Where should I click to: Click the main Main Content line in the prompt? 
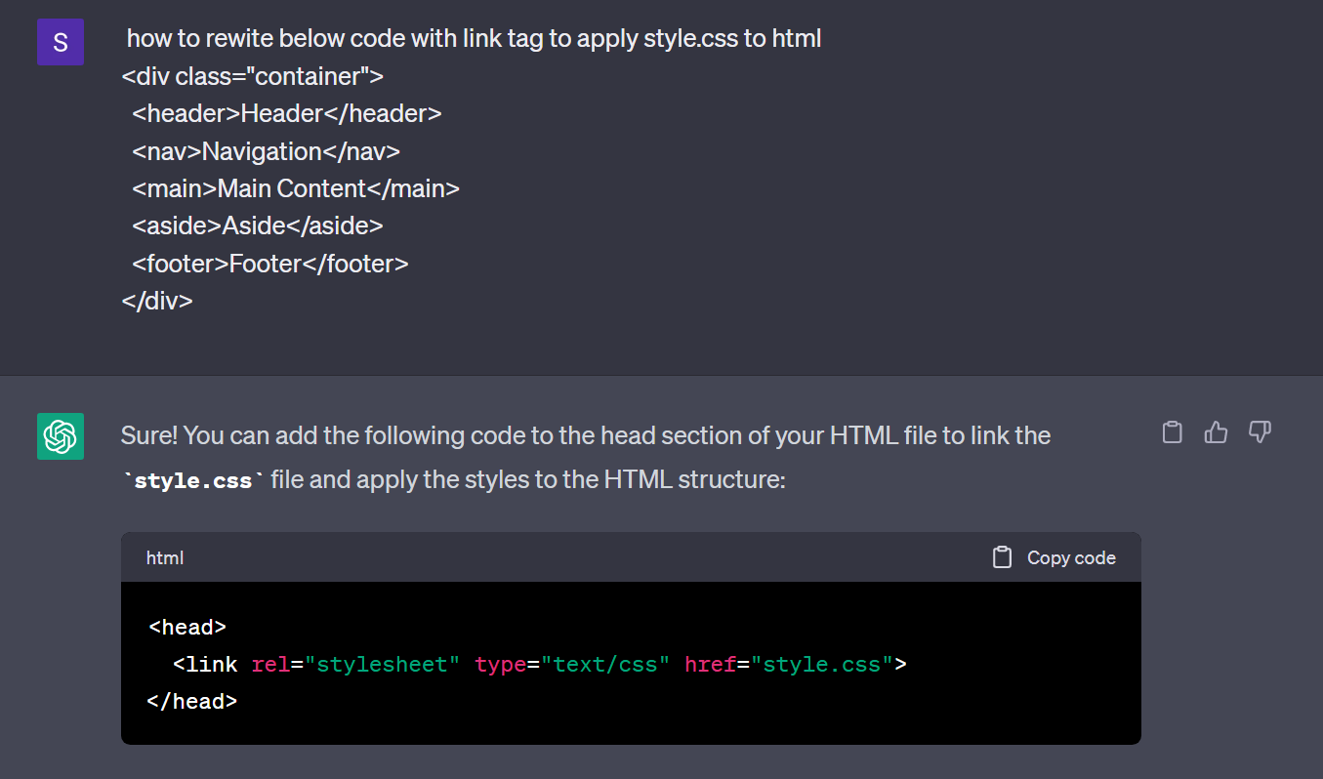tap(296, 188)
